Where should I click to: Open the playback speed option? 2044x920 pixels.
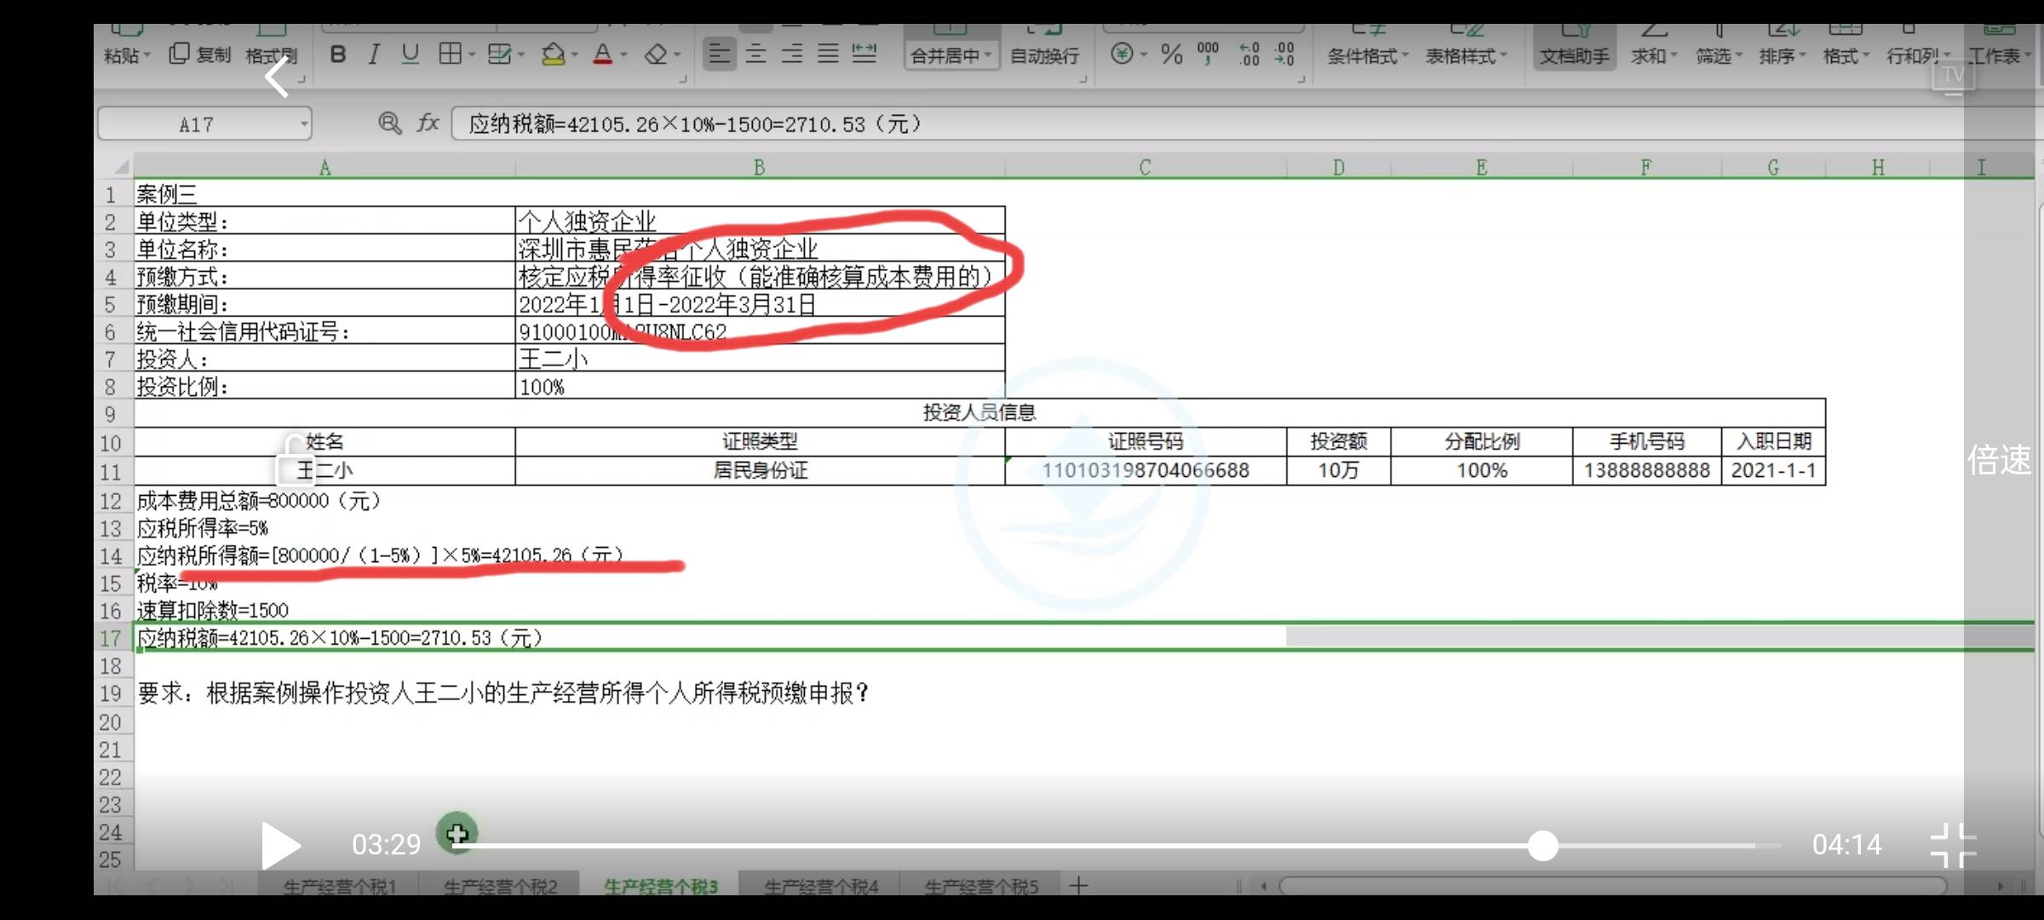[1999, 460]
